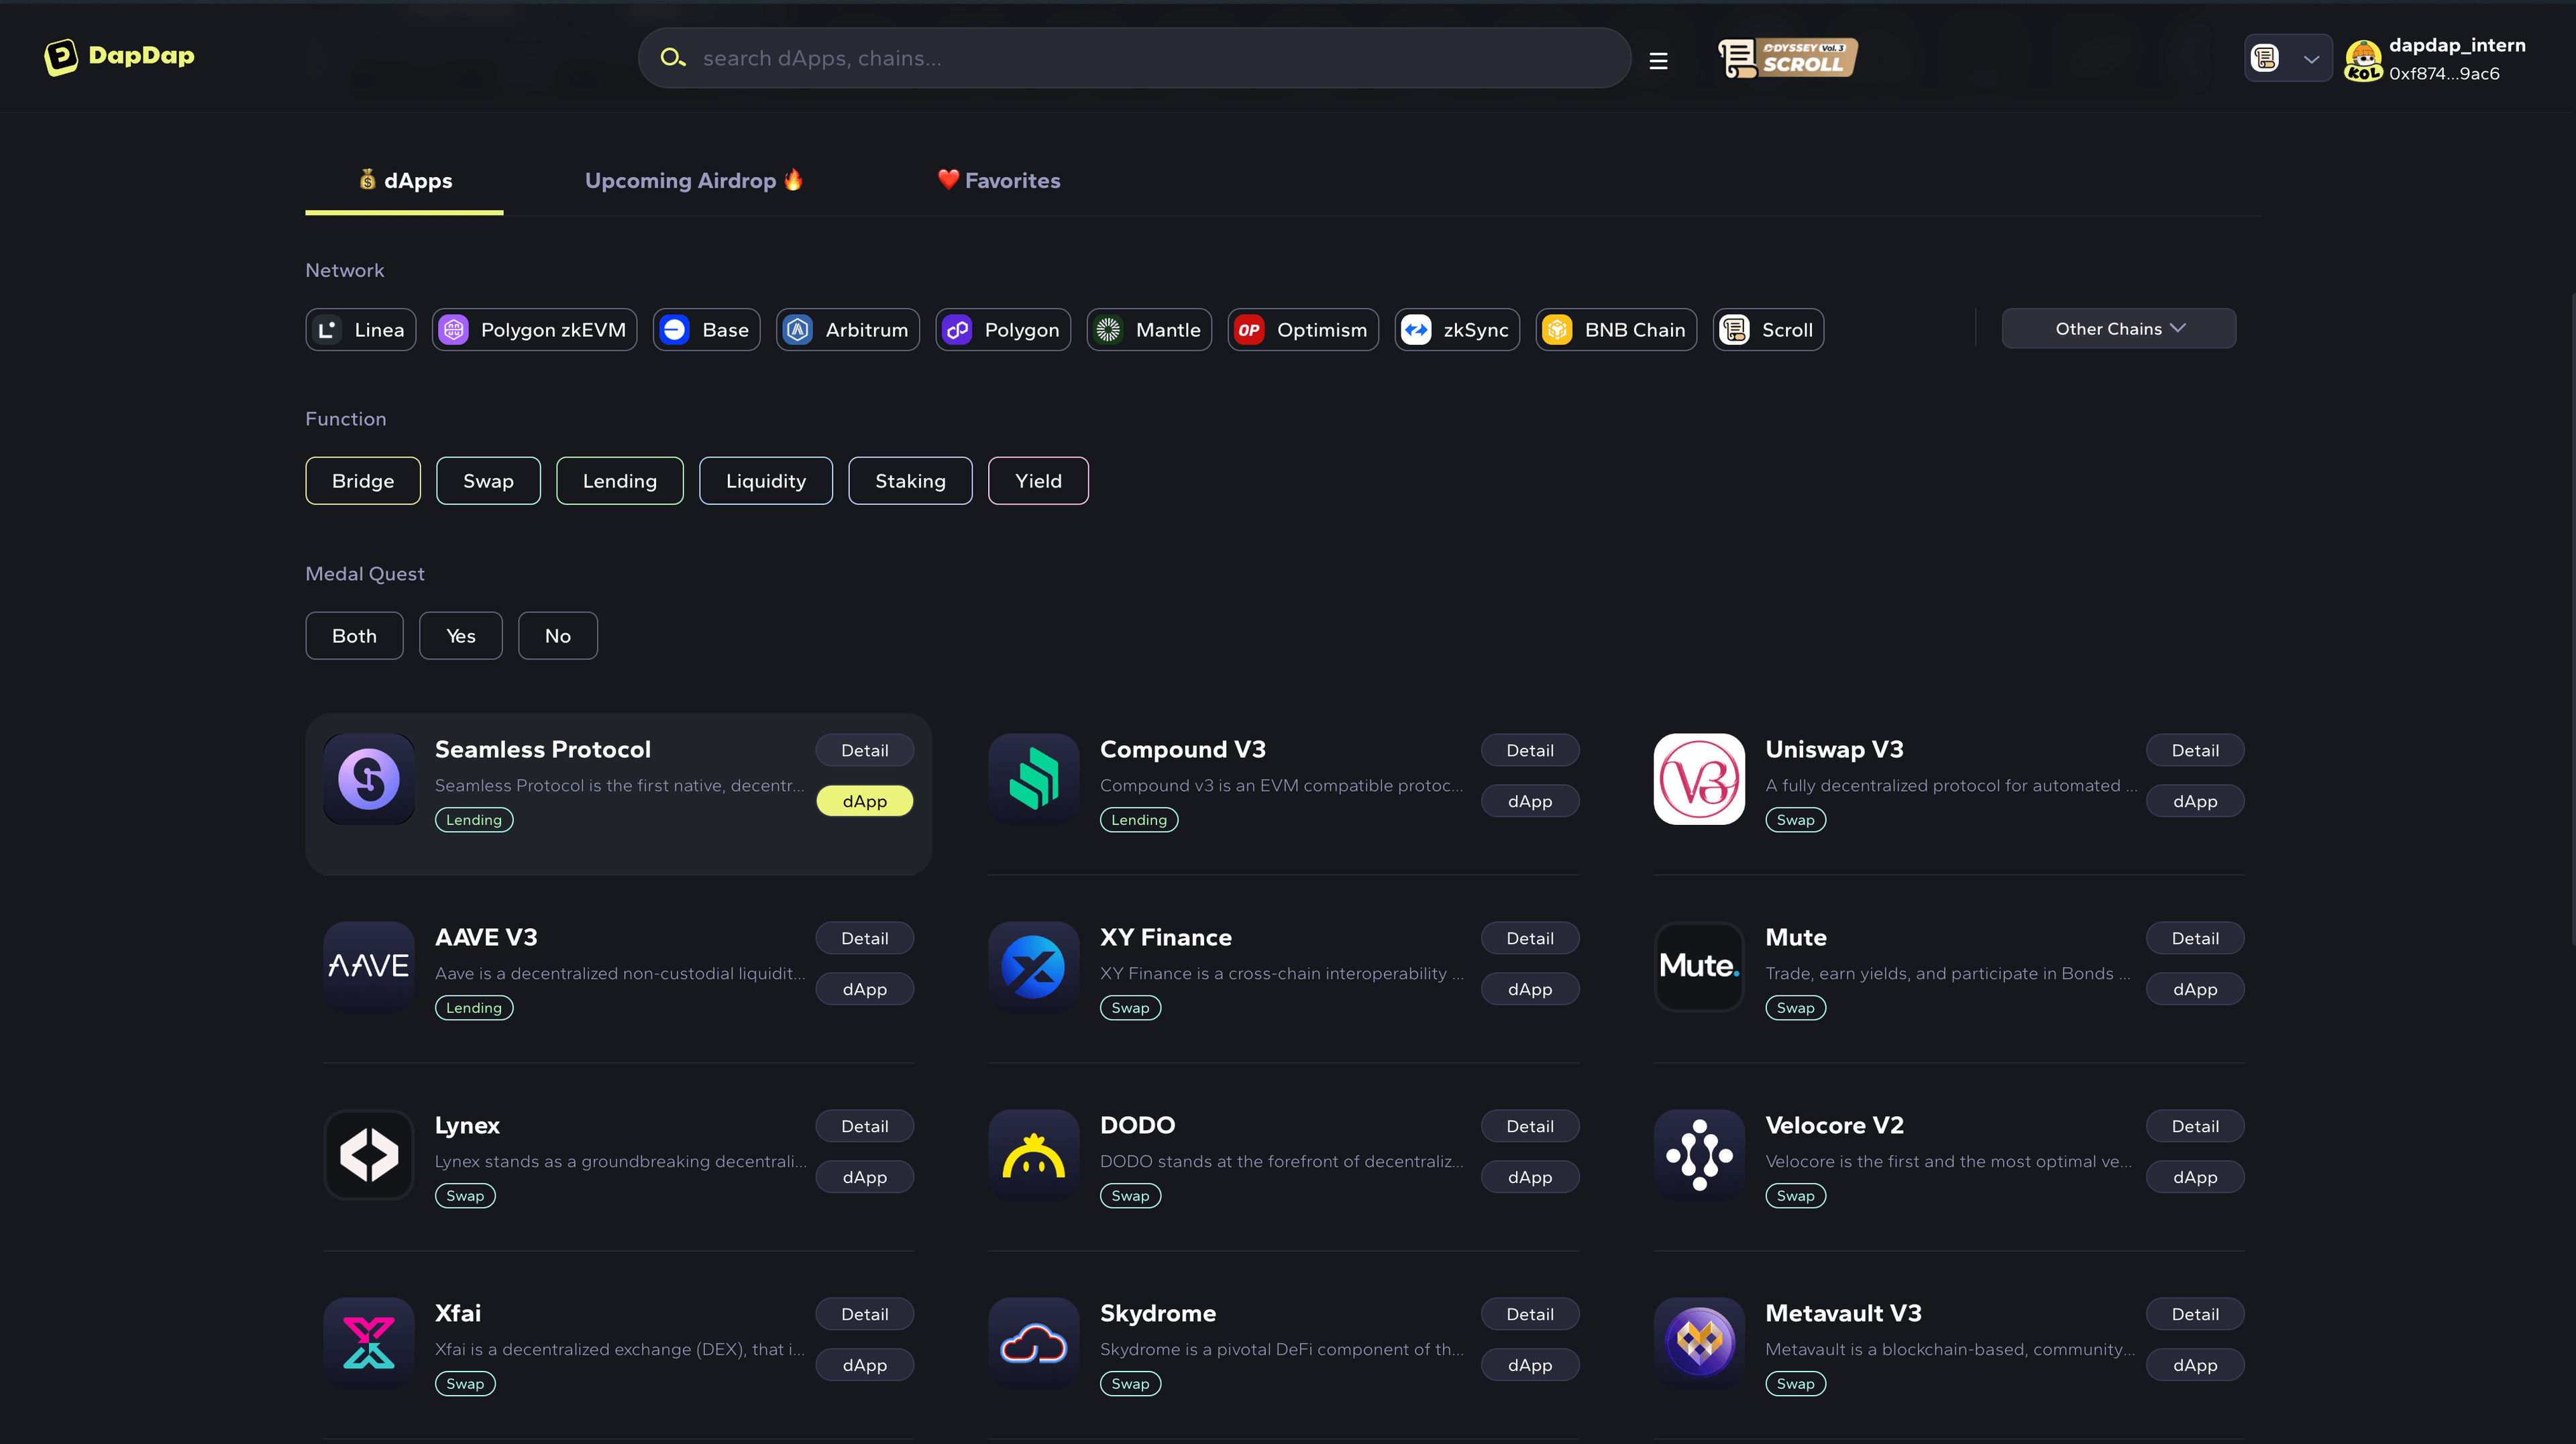Viewport: 2576px width, 1444px height.
Task: Launch the Skydrome dApp
Action: pos(1530,1365)
